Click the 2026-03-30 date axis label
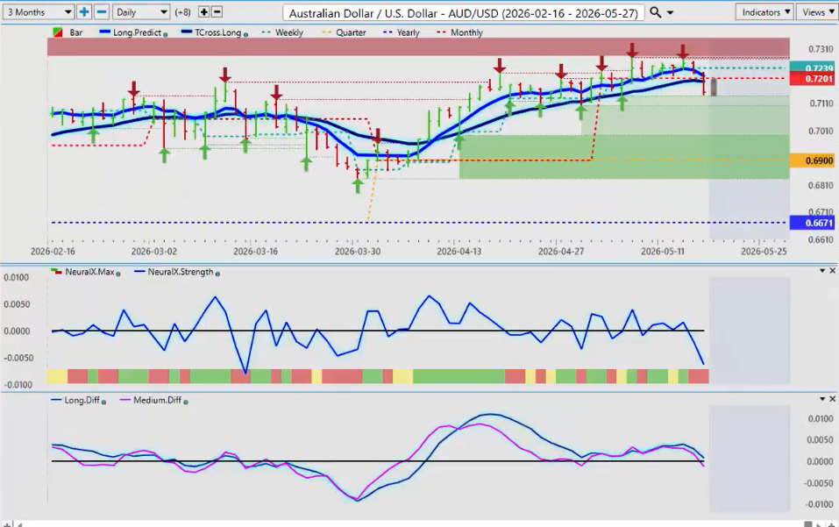The width and height of the screenshot is (839, 527). (358, 251)
